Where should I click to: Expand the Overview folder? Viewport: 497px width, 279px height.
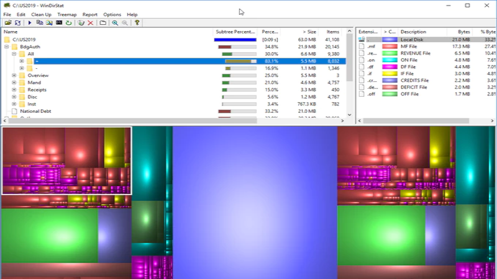14,76
